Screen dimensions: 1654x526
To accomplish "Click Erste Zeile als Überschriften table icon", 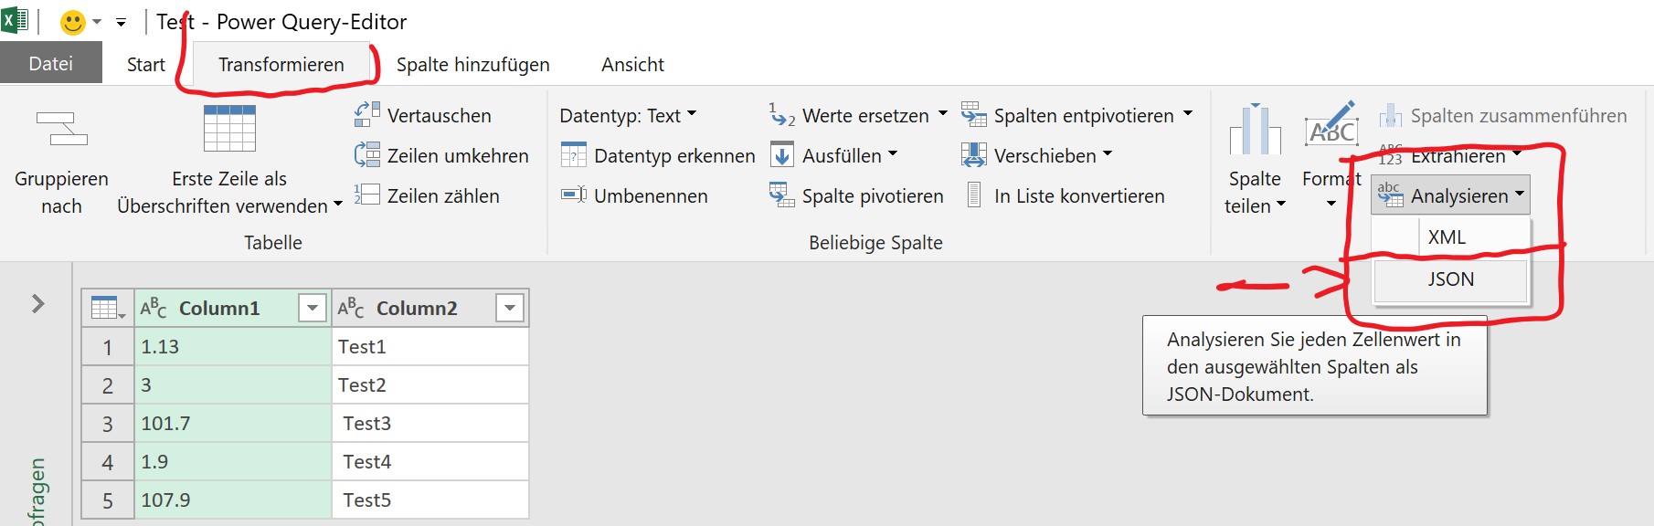I will 229,129.
